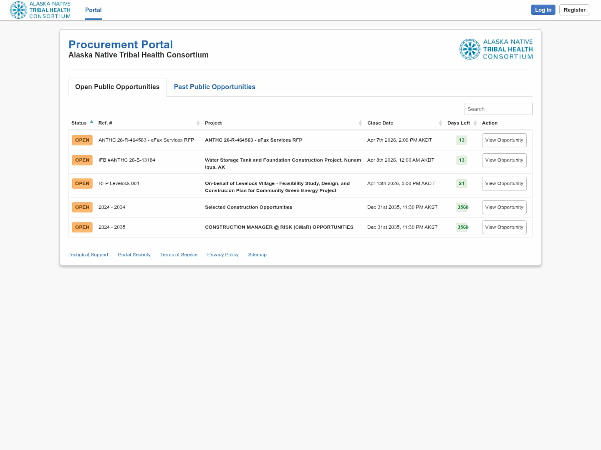The width and height of the screenshot is (601, 450).
Task: Open the Sitemap footer link
Action: [257, 255]
